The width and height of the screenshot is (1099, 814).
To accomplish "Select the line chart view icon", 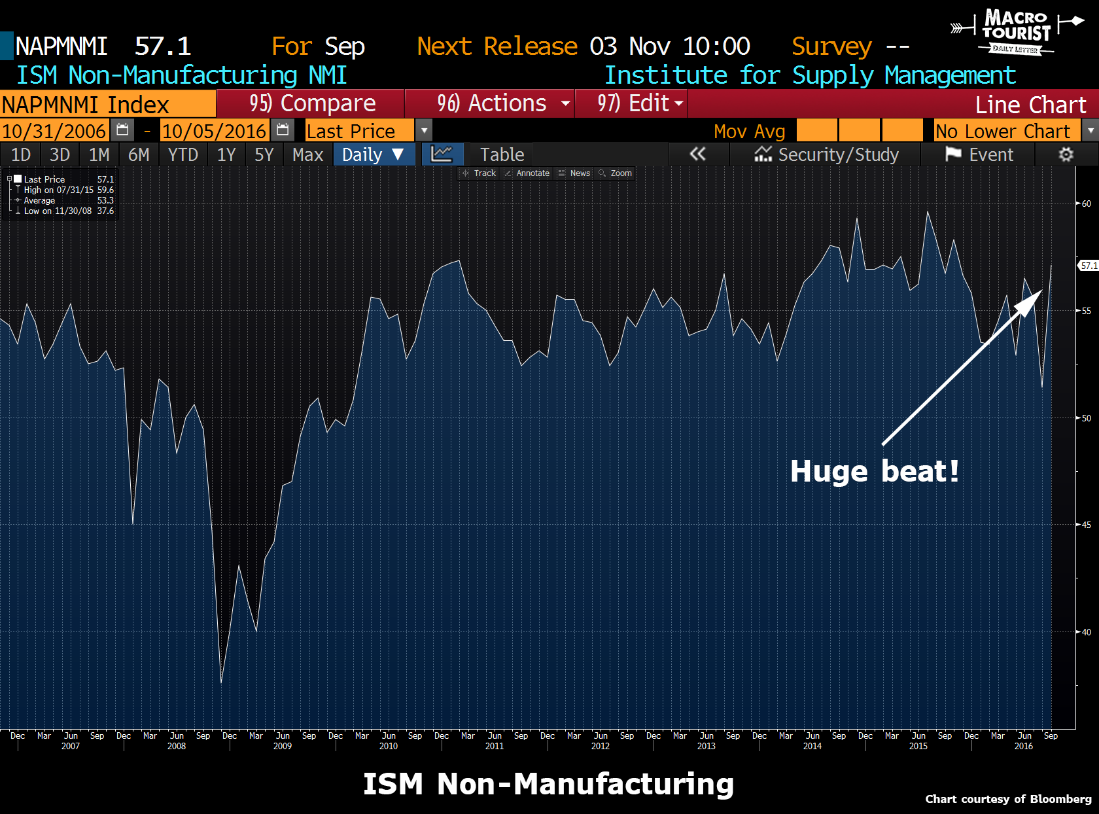I will [x=442, y=154].
